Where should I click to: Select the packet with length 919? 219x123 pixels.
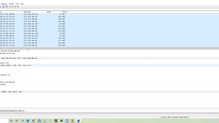click(x=109, y=43)
